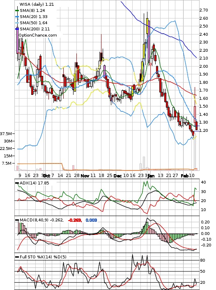Click the SMA(50) light blue legend marker
The image size is (216, 290).
(17, 23)
